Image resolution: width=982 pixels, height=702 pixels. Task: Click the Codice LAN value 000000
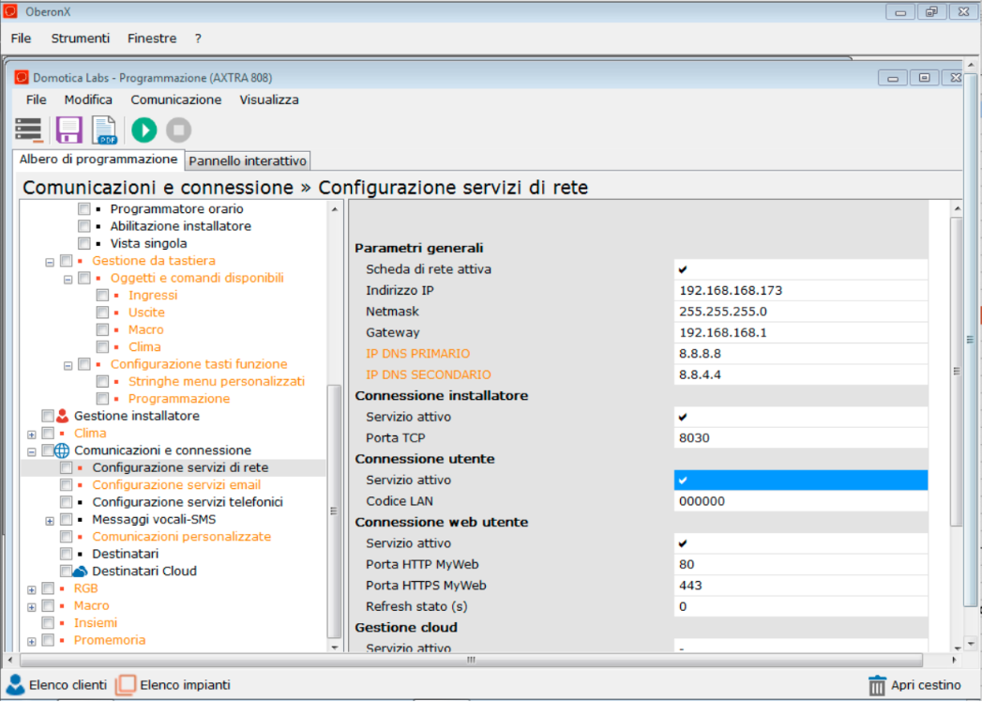tap(800, 501)
